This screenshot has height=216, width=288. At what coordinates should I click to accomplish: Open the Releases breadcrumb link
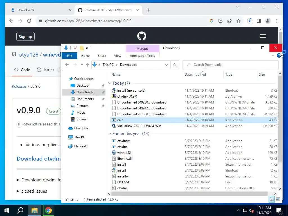[19, 86]
